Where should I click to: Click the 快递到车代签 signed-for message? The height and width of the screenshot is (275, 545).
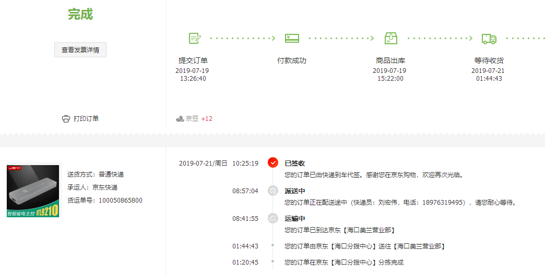[x=374, y=175]
